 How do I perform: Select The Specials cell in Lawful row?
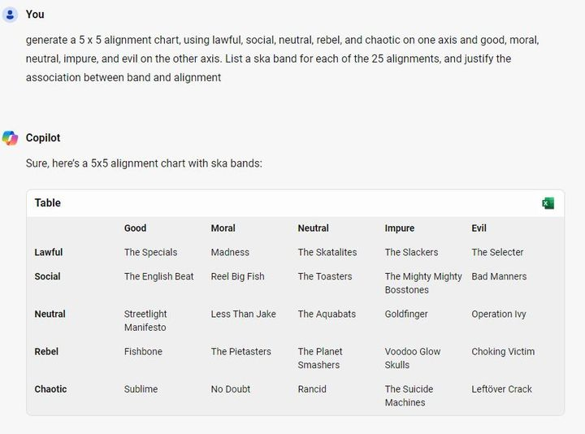click(151, 252)
